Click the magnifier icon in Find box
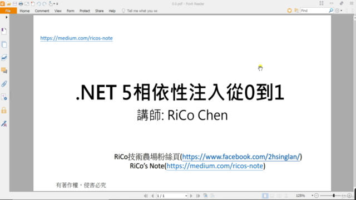The width and height of the screenshot is (356, 200). click(331, 11)
